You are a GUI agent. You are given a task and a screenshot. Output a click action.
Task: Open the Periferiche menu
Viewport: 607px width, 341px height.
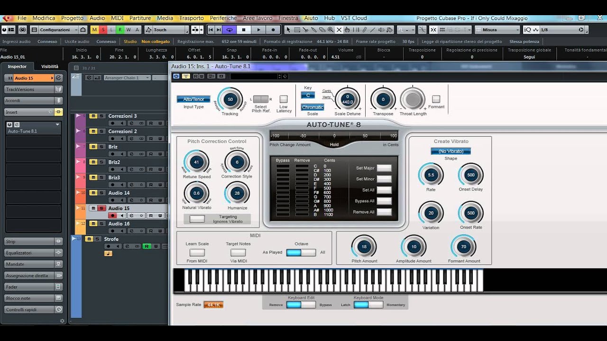pos(223,18)
